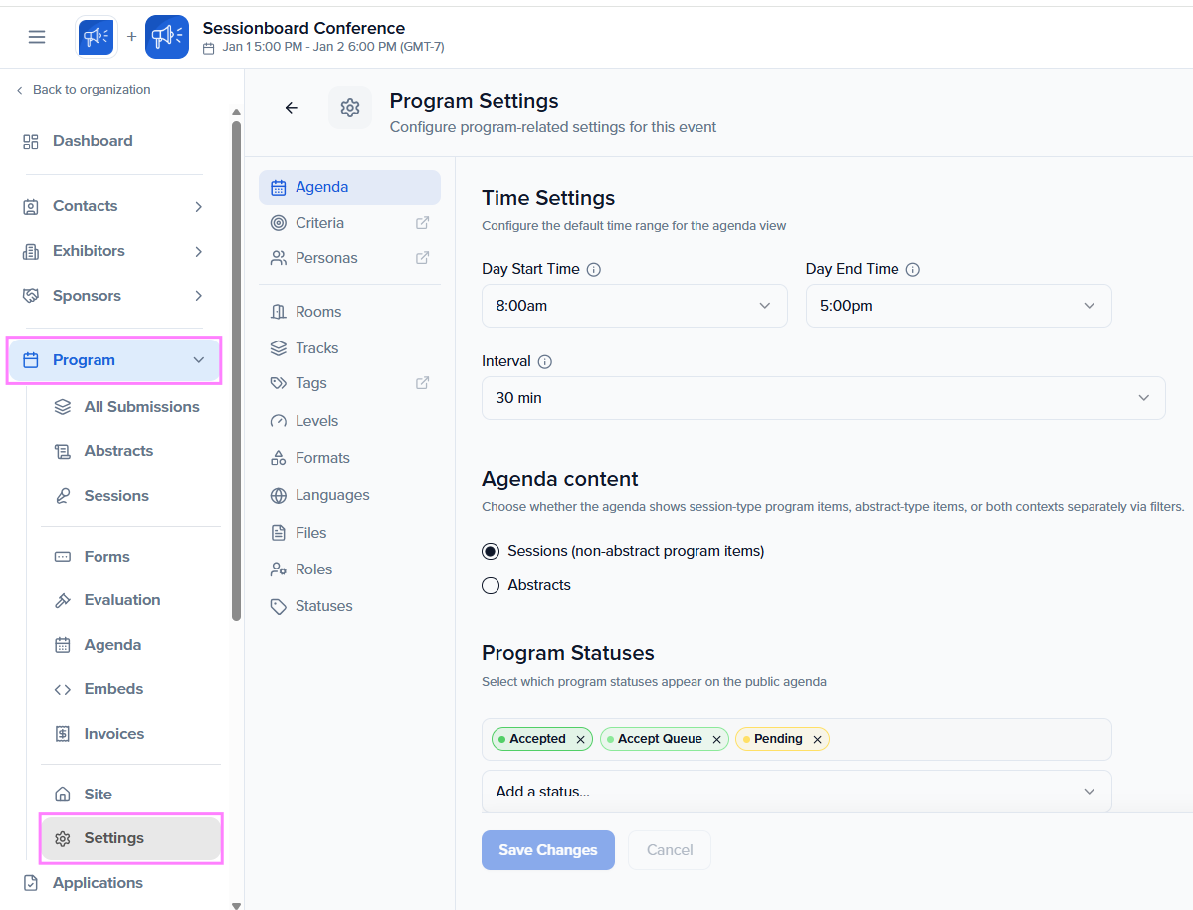Click the back arrow beside Program Settings
This screenshot has height=910, width=1193.
pyautogui.click(x=292, y=108)
